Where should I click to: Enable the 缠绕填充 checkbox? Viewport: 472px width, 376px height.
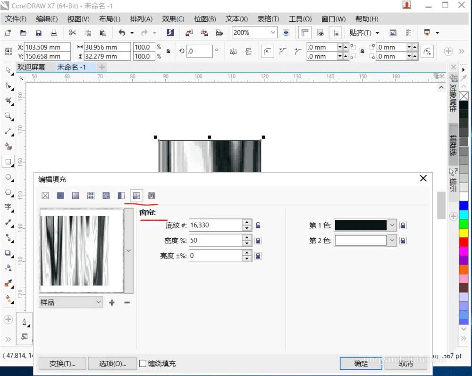coord(143,363)
